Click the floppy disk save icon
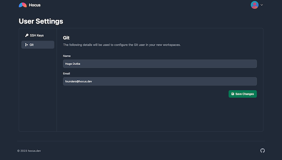 click(x=233, y=94)
